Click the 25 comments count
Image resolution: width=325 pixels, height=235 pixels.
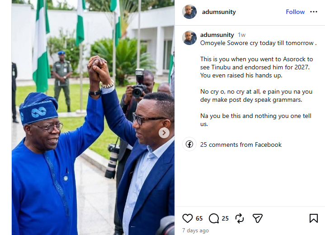[225, 218]
